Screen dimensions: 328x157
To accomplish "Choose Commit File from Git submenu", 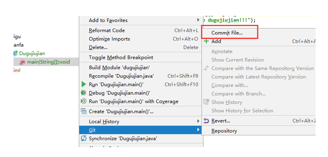I will (227, 33).
